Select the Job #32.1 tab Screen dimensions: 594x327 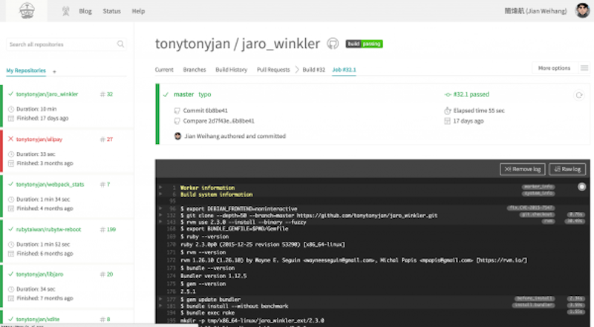coord(344,70)
